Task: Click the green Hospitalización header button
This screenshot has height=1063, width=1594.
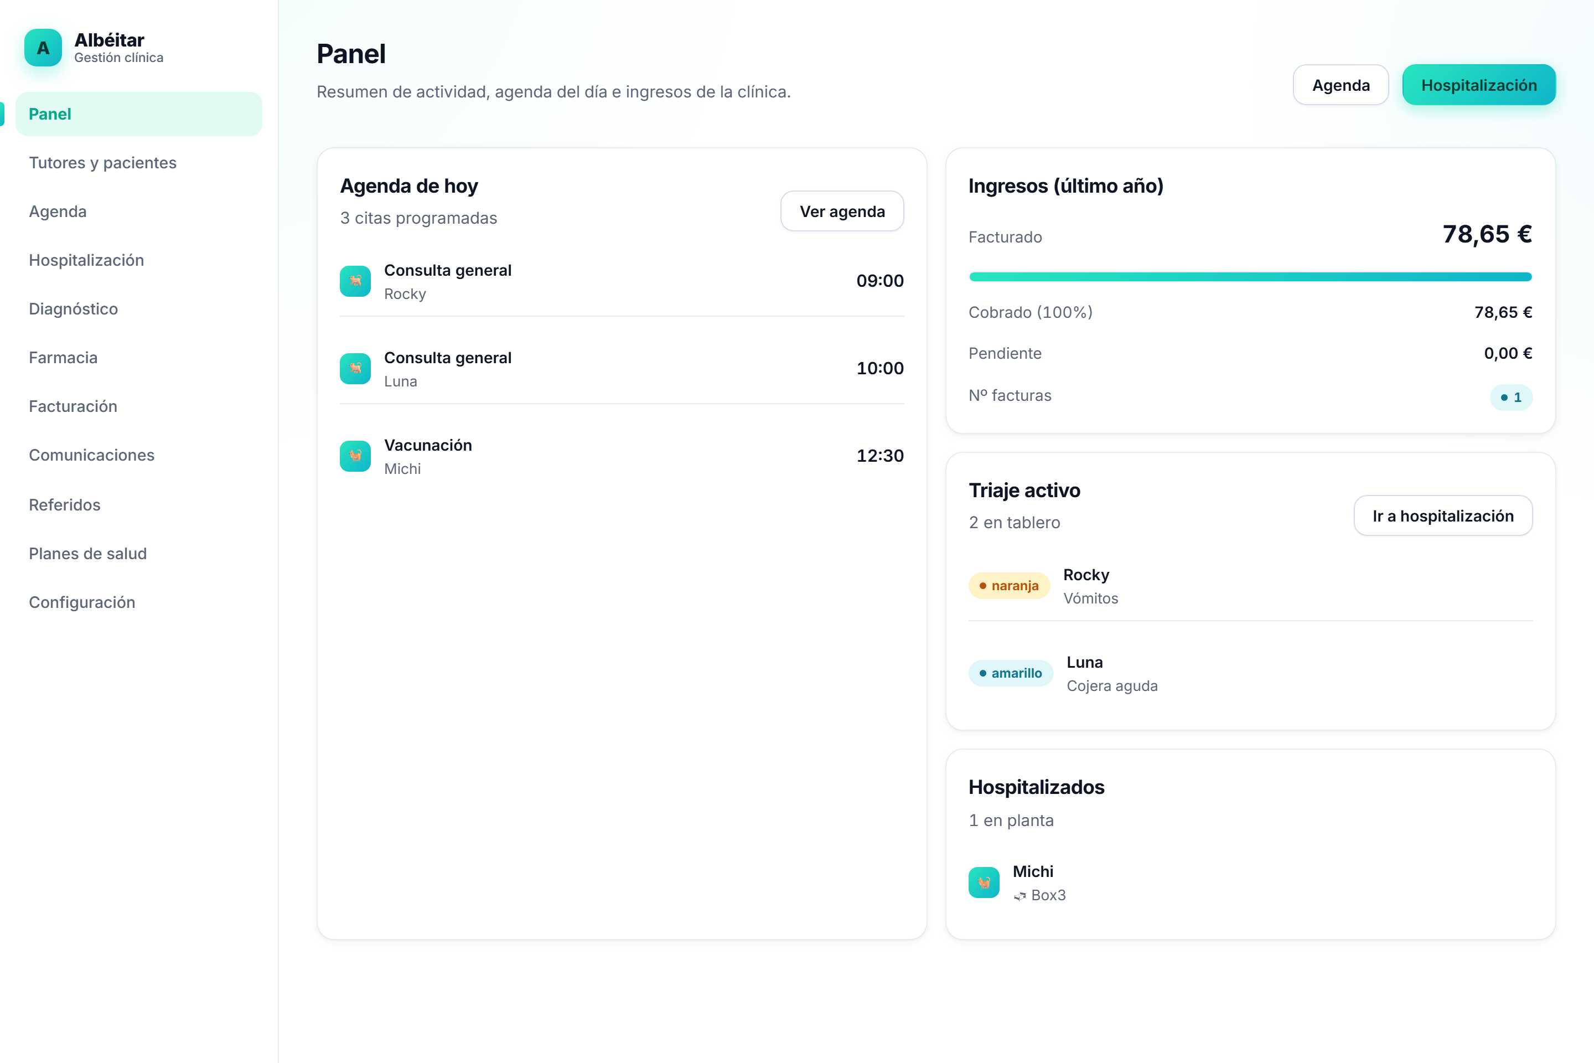Action: click(x=1479, y=85)
